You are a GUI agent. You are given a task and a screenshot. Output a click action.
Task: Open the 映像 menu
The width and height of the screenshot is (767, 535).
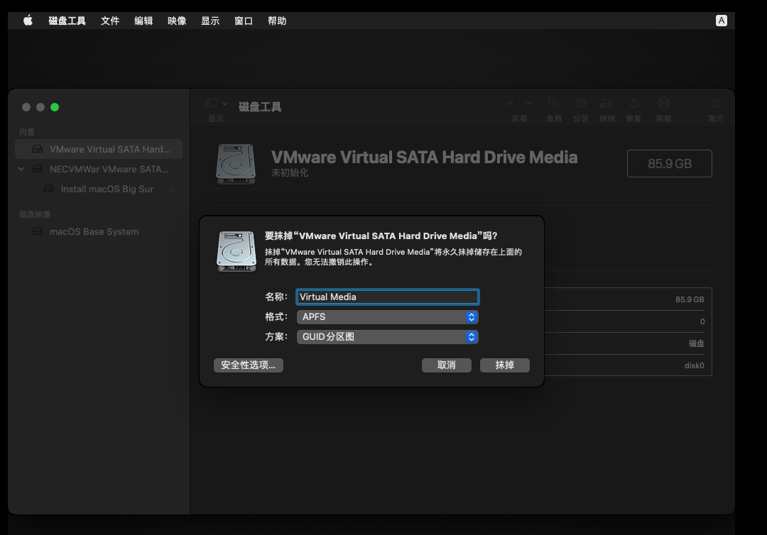(x=177, y=21)
